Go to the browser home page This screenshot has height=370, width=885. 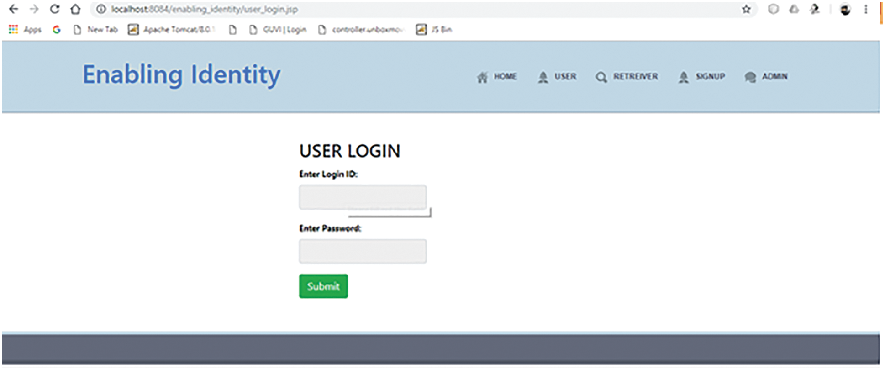tap(75, 9)
